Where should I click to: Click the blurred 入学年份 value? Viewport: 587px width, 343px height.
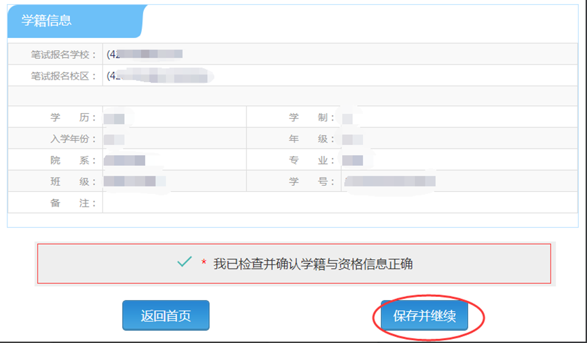coord(114,140)
